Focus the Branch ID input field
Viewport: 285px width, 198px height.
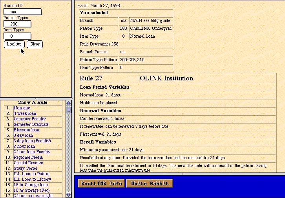22,12
